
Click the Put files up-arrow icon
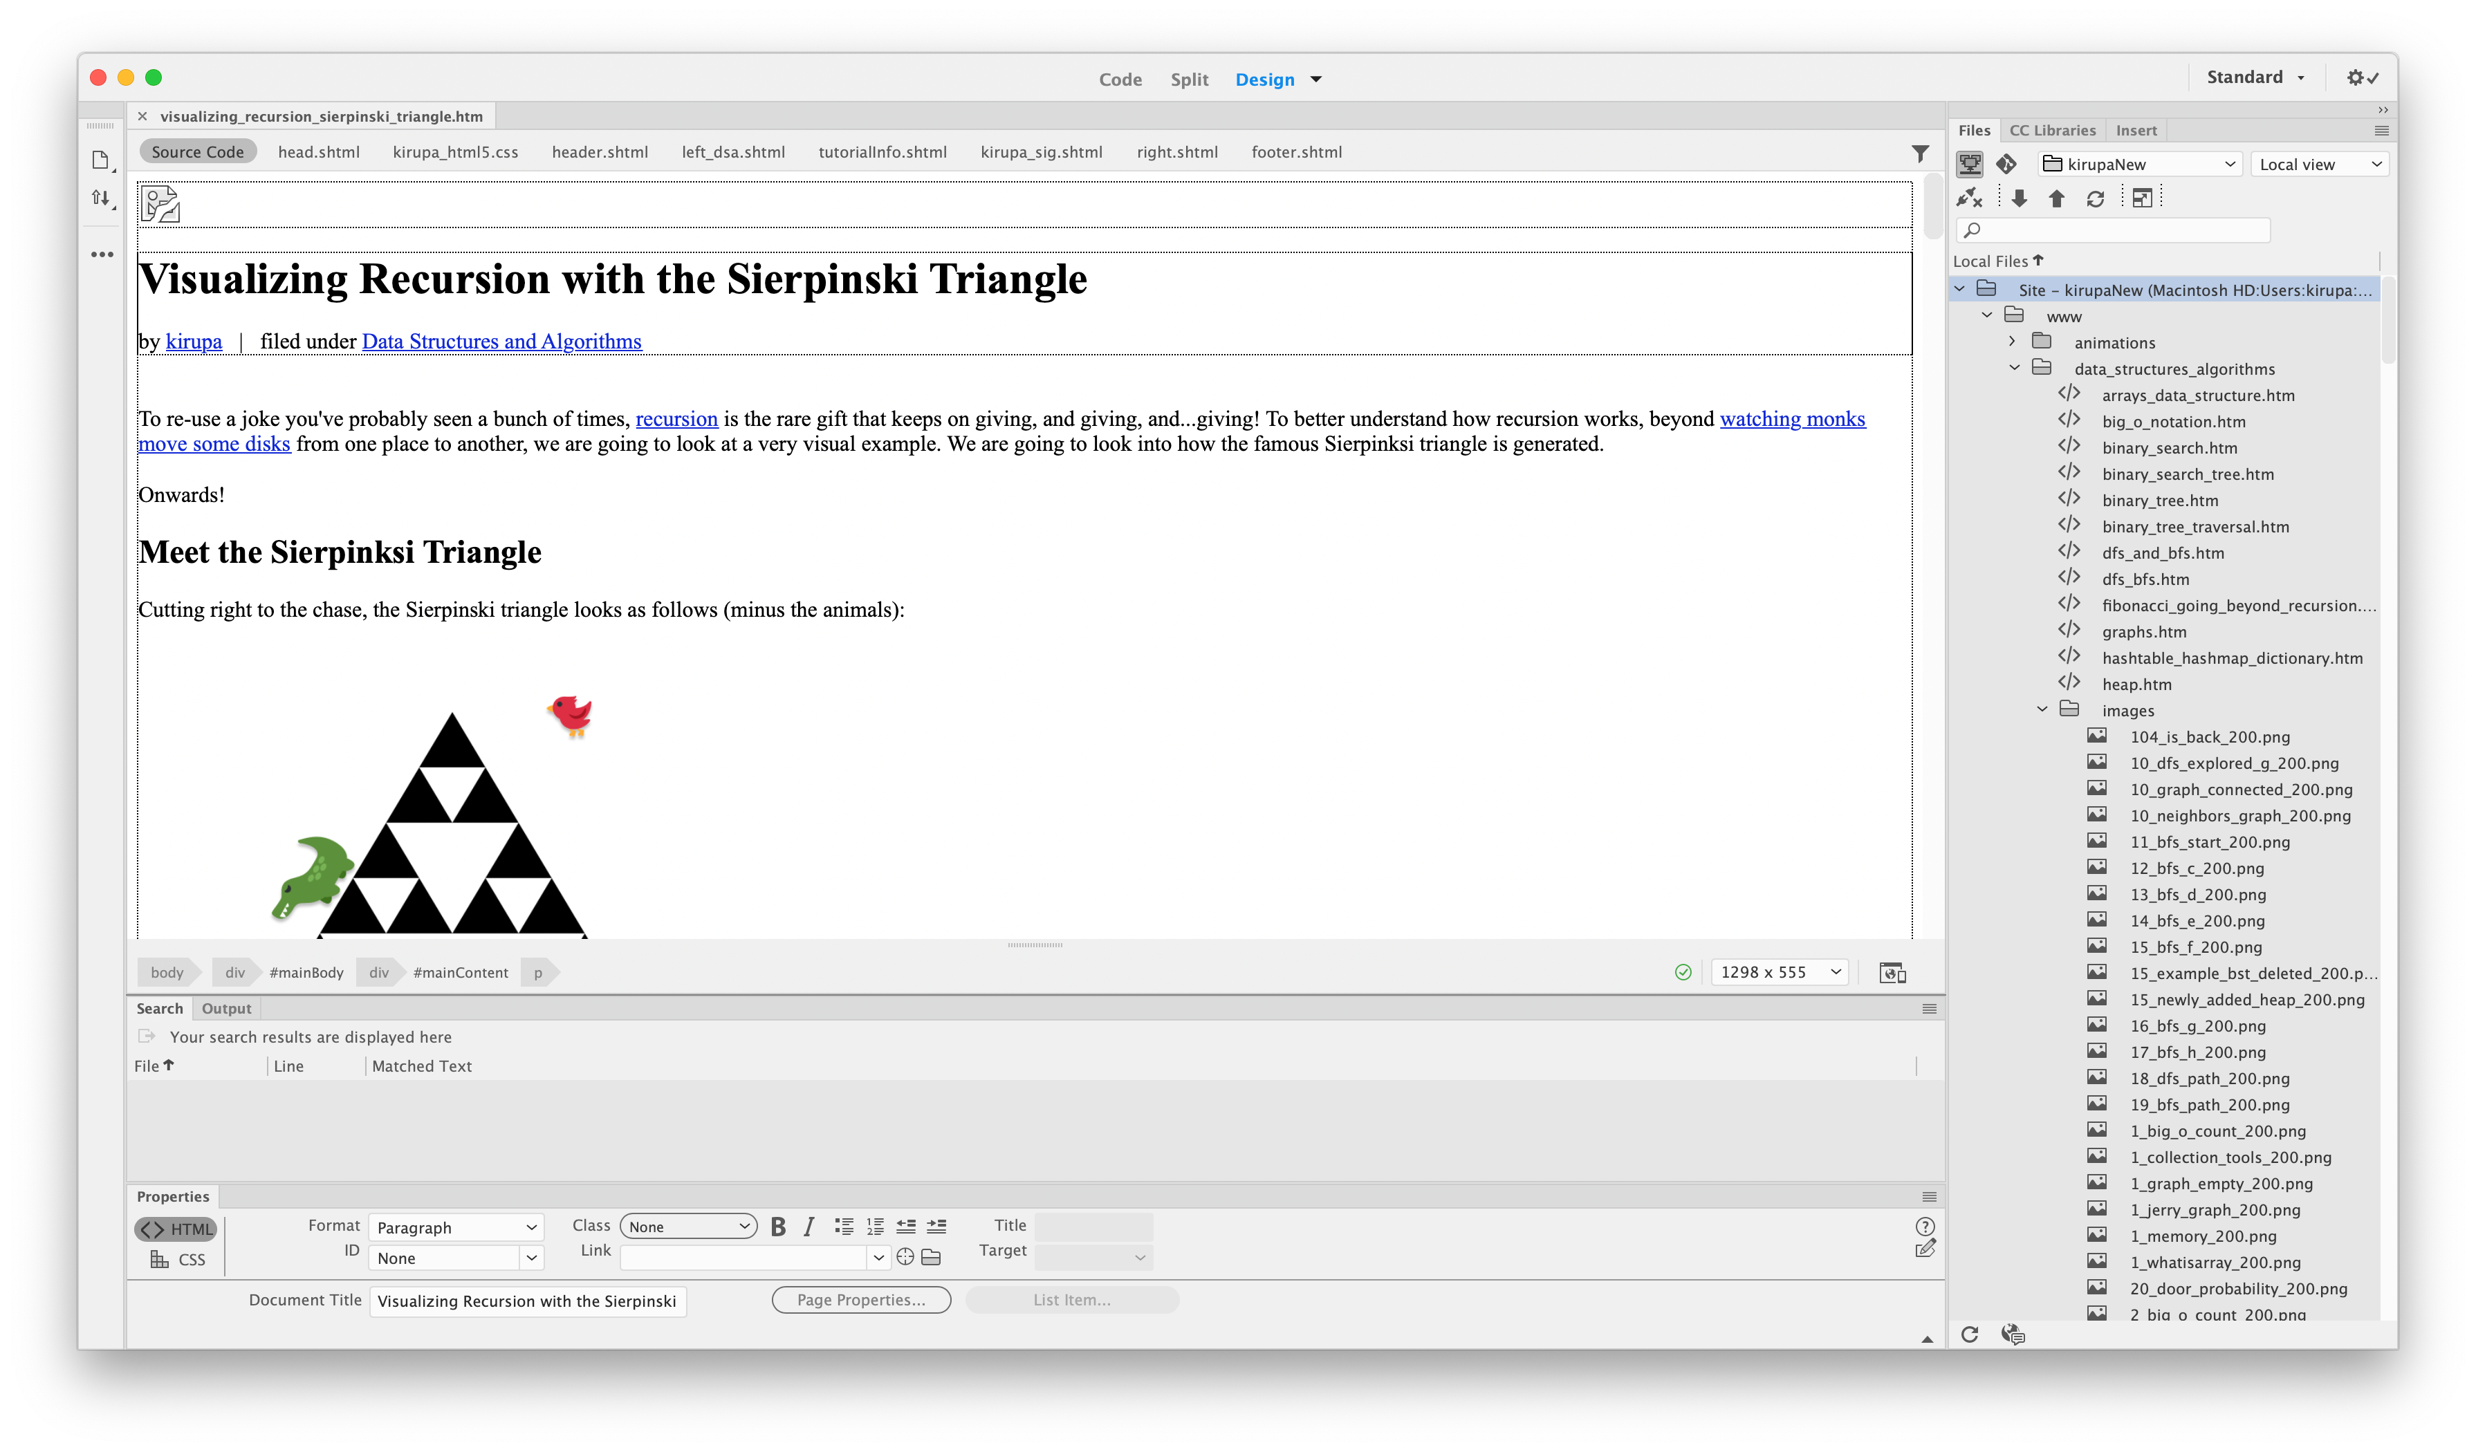2056,198
